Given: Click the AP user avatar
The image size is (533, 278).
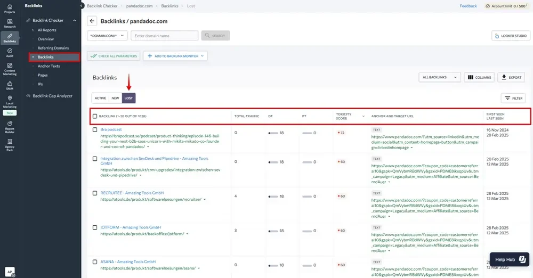Looking at the screenshot, I should (10, 272).
